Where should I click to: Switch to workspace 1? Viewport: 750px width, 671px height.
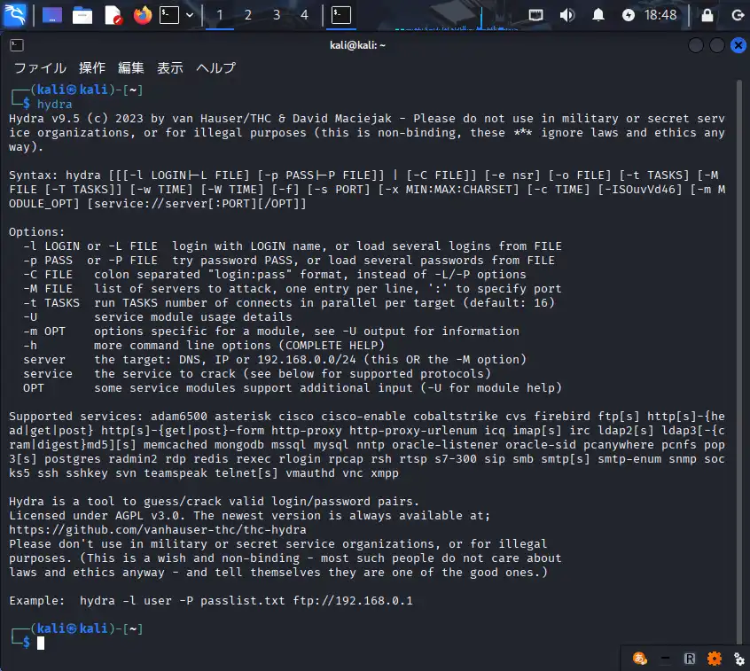220,15
